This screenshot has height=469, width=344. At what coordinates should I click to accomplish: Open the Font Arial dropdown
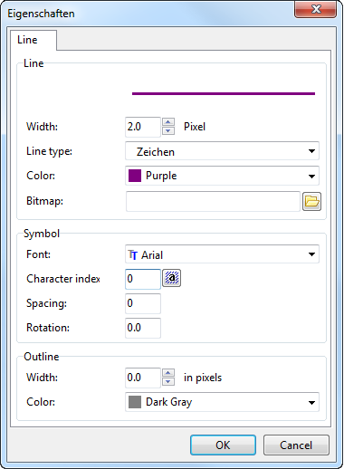tap(222, 254)
